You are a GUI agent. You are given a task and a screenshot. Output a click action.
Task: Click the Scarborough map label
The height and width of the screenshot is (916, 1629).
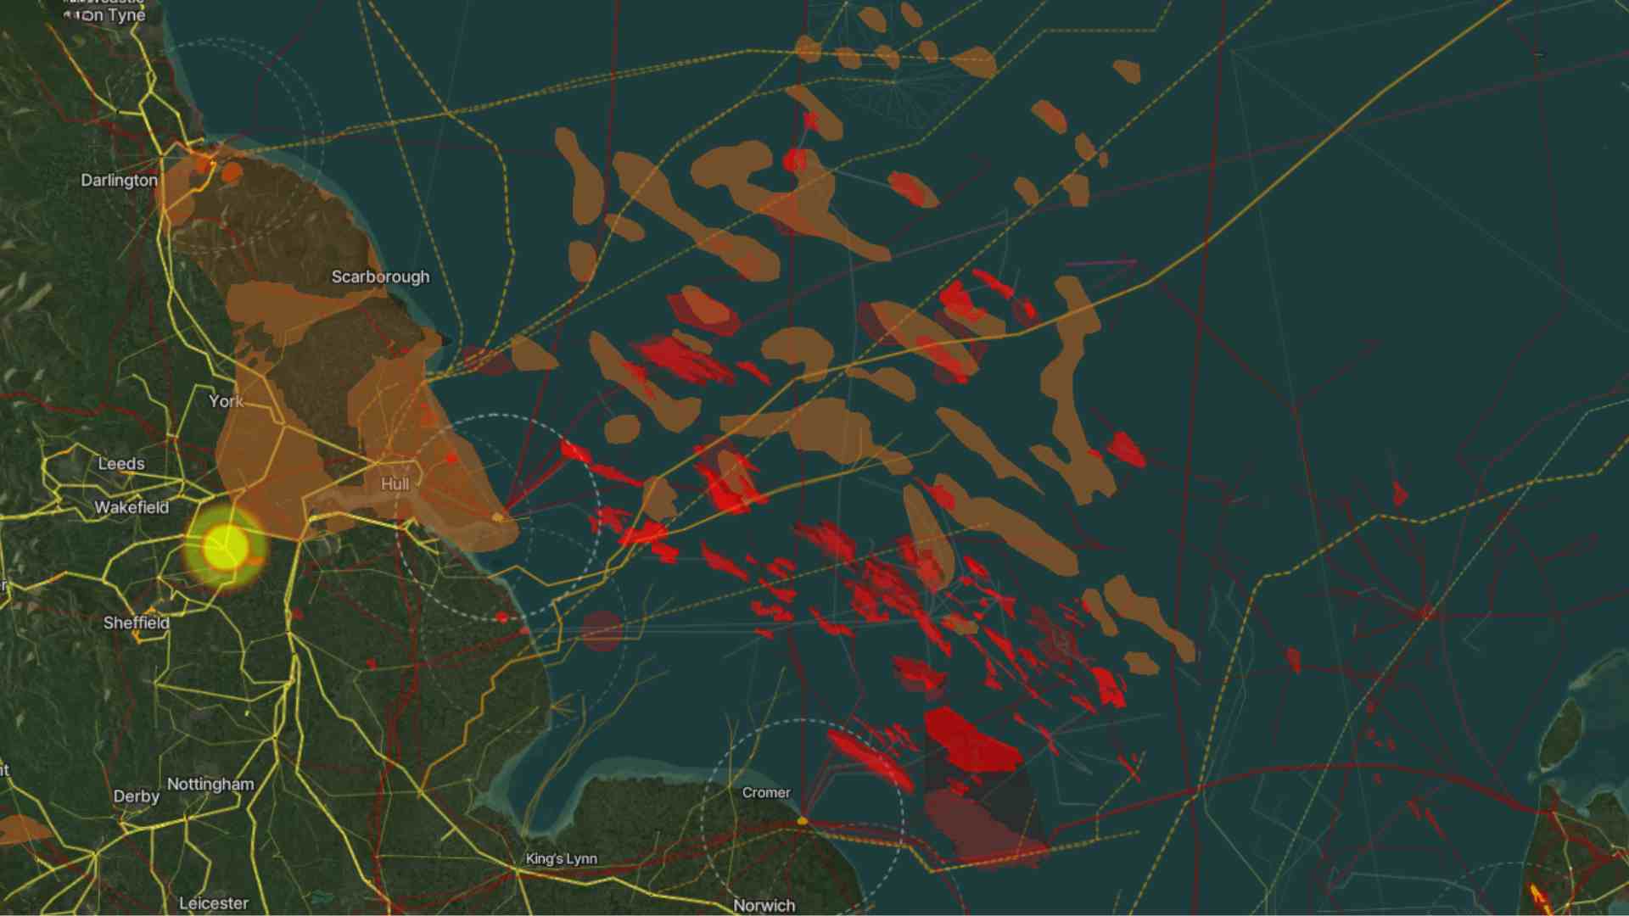380,276
